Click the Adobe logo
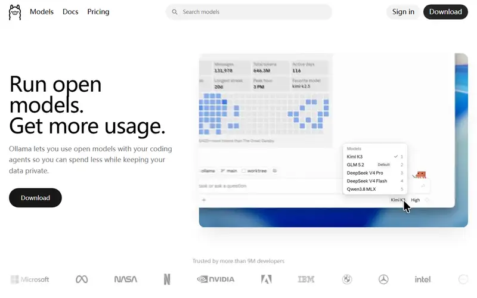Screen dimensions: 477x298 pos(266,279)
